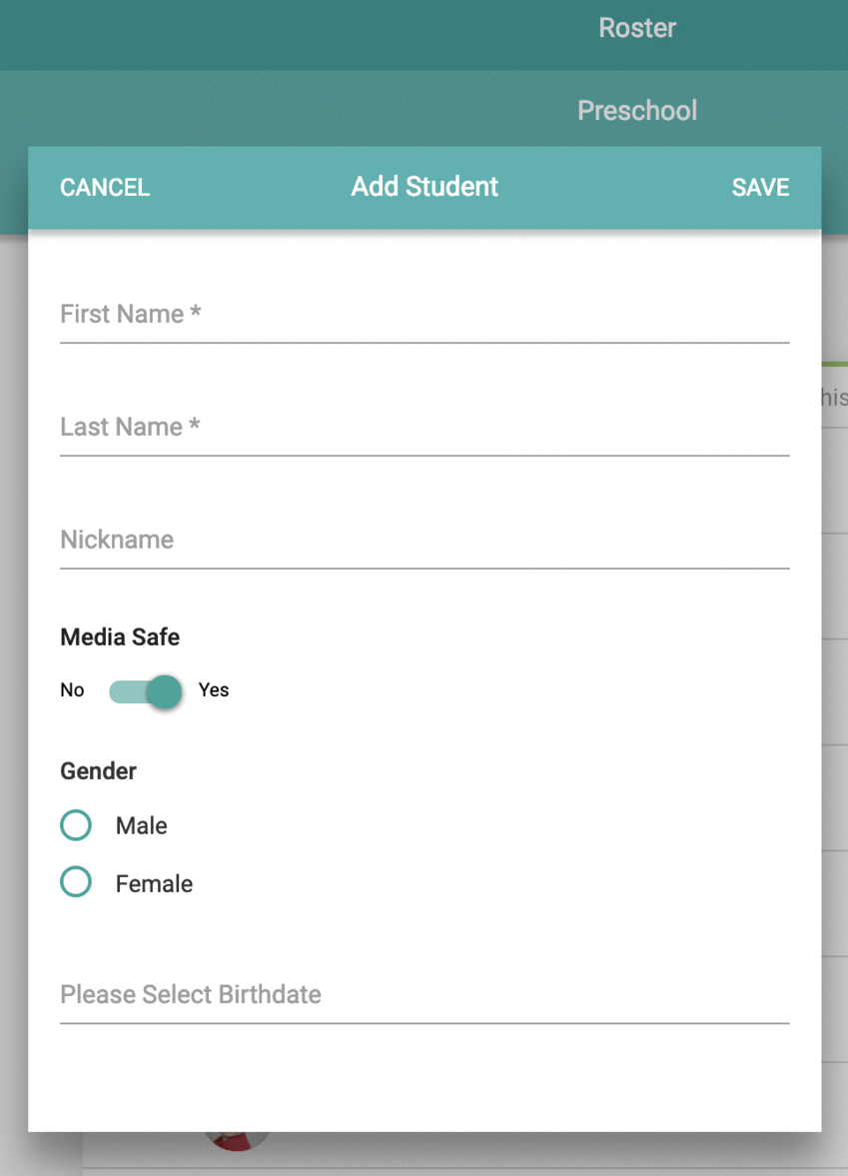This screenshot has width=848, height=1176.
Task: Save the new student with SAVE
Action: click(x=760, y=188)
